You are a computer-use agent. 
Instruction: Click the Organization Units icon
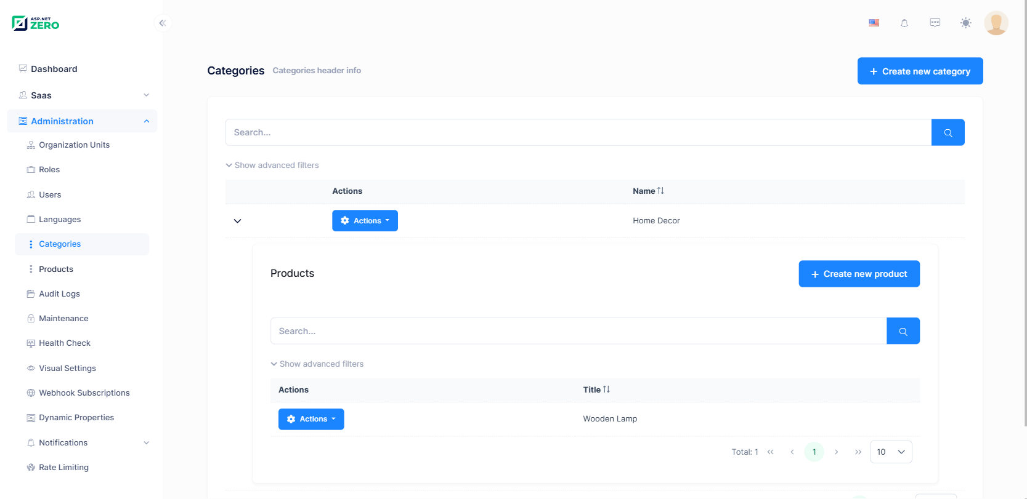pyautogui.click(x=31, y=145)
